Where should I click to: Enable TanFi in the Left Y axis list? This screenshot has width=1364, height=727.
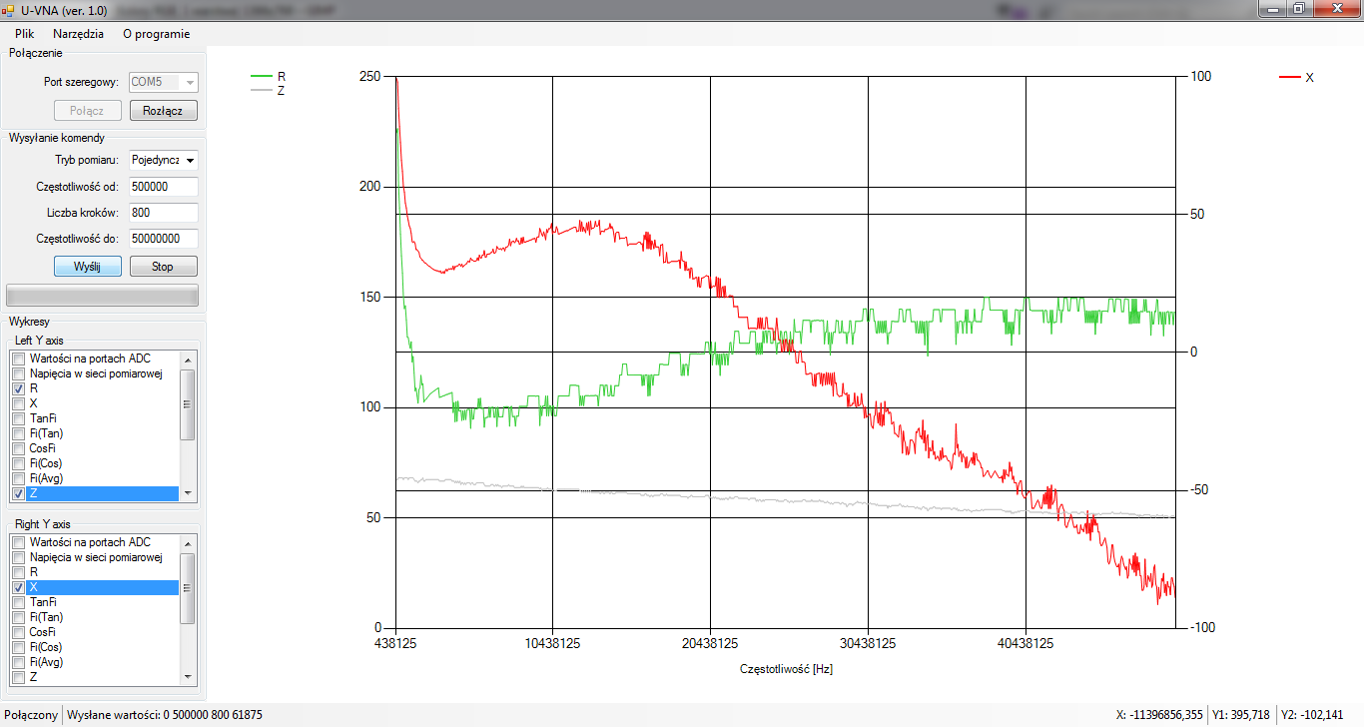(18, 418)
